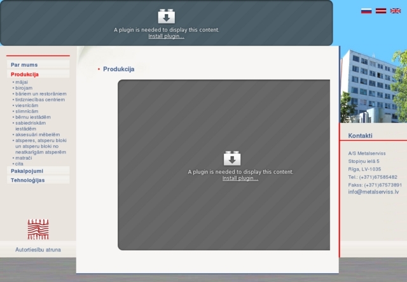Select the 'matrači' product link
The width and height of the screenshot is (407, 282).
coord(24,158)
